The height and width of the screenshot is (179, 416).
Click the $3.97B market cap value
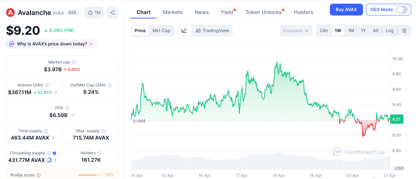click(x=53, y=70)
